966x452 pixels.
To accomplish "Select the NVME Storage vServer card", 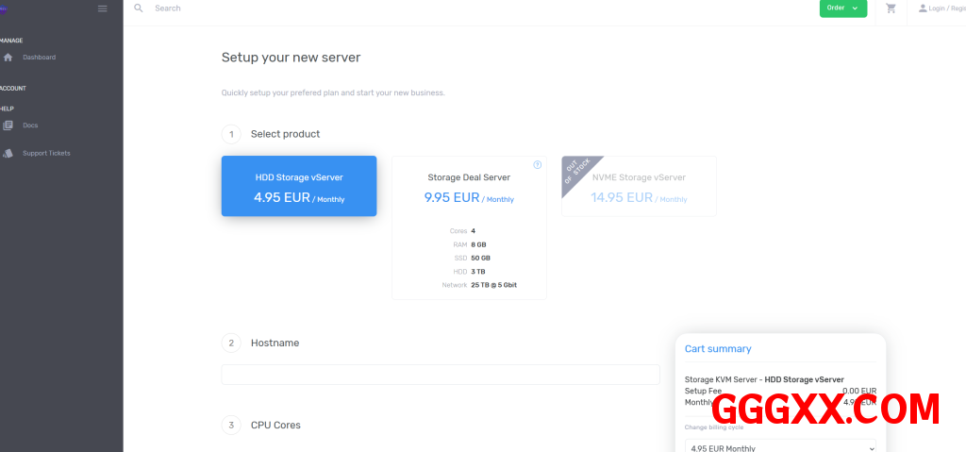I will tap(639, 187).
